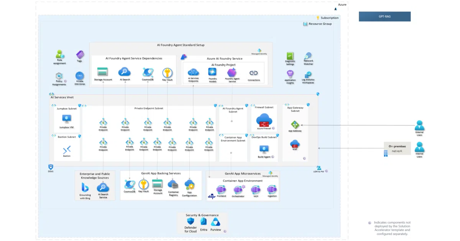Select the Internal Users icon
This screenshot has width=460, height=241.
(x=419, y=147)
